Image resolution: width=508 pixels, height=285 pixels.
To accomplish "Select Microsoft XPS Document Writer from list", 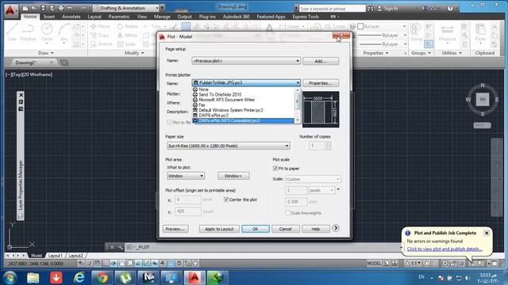I will coord(227,100).
